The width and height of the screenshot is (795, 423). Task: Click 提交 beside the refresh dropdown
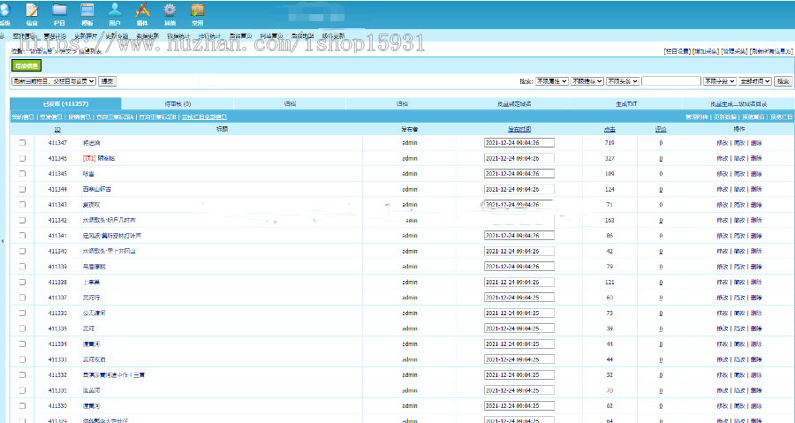(x=107, y=81)
